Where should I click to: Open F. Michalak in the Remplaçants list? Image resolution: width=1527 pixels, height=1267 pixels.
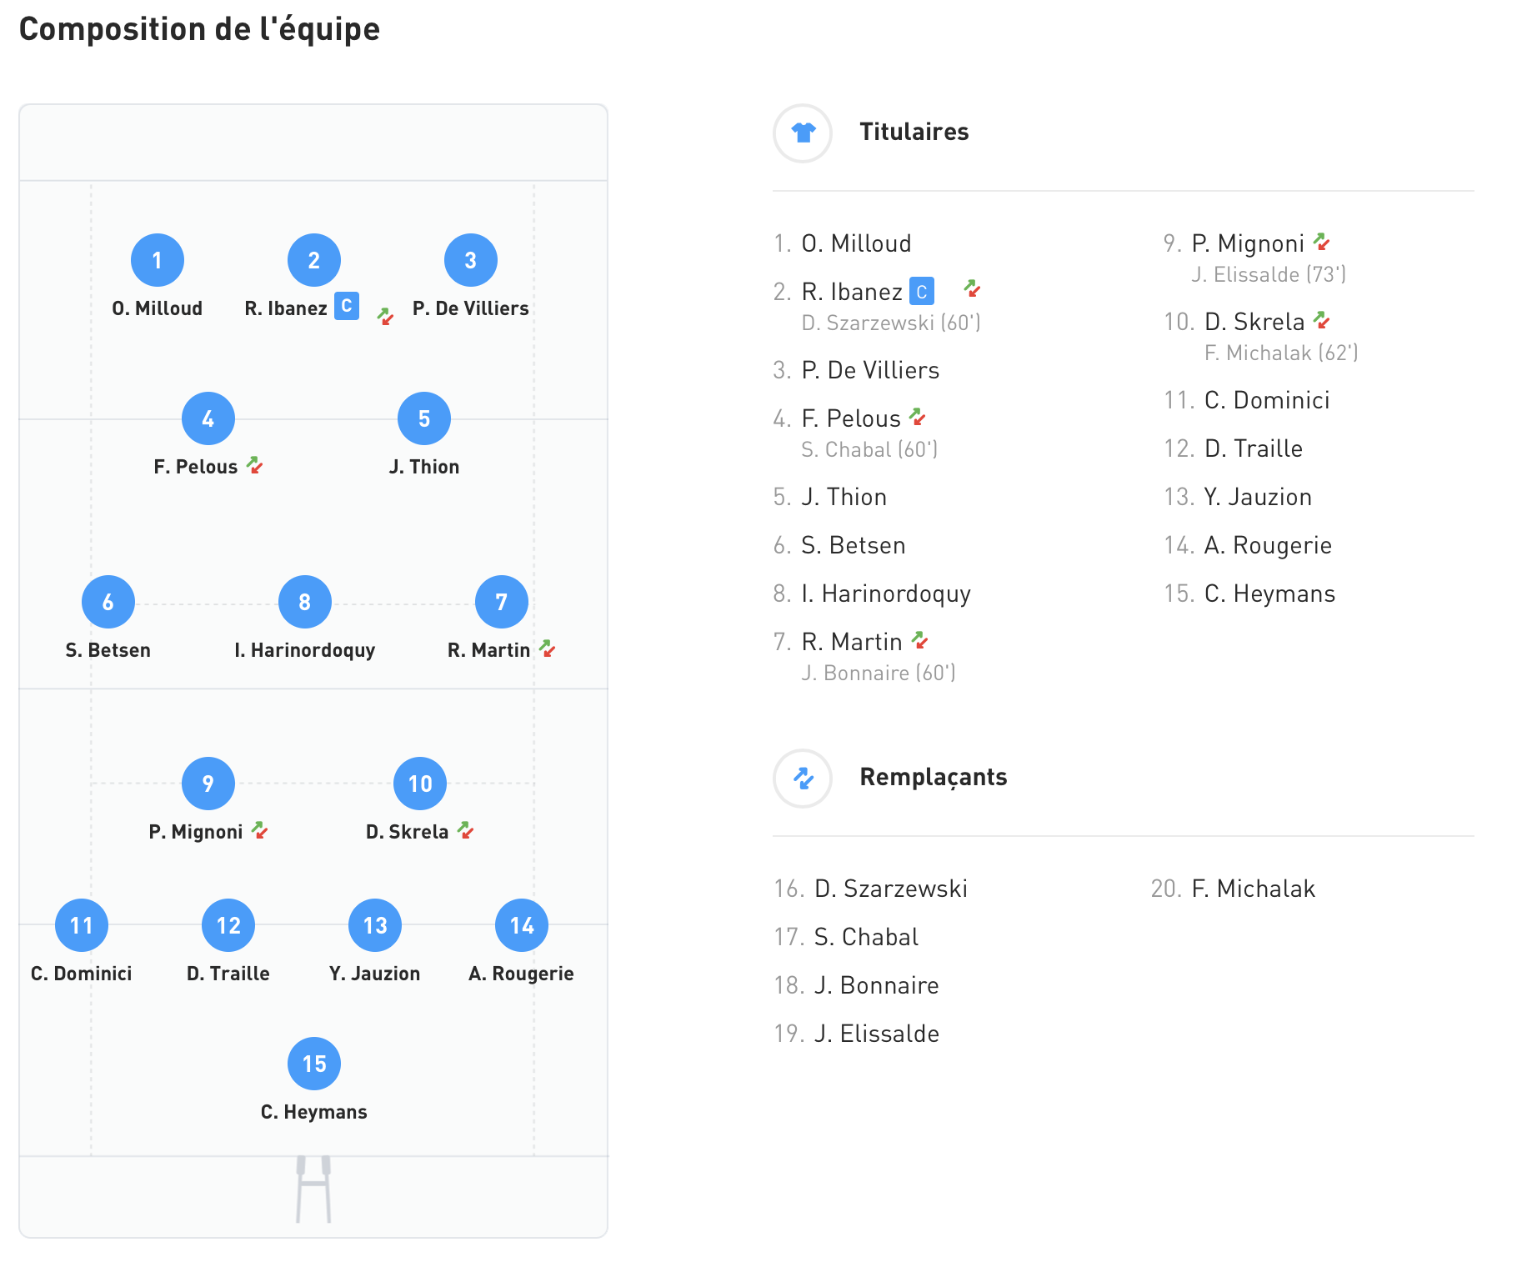[1253, 889]
